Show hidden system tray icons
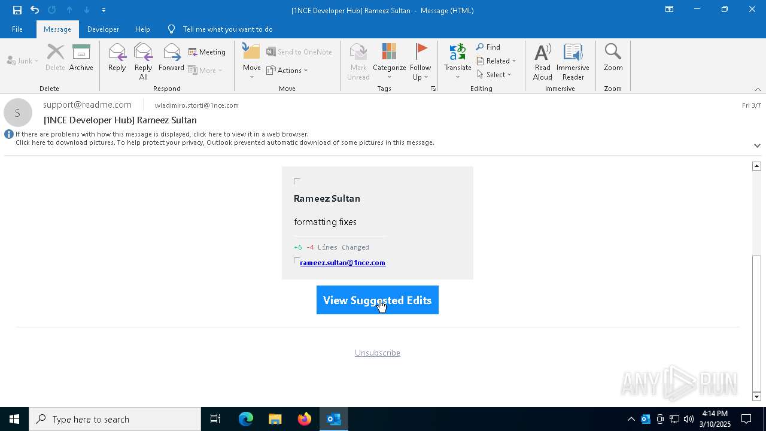Viewport: 766px width, 431px height. [631, 419]
